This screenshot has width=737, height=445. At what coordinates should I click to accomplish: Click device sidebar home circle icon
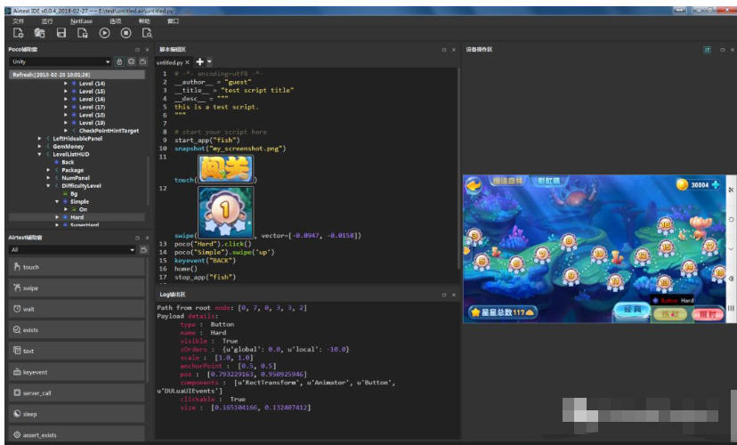(x=731, y=220)
